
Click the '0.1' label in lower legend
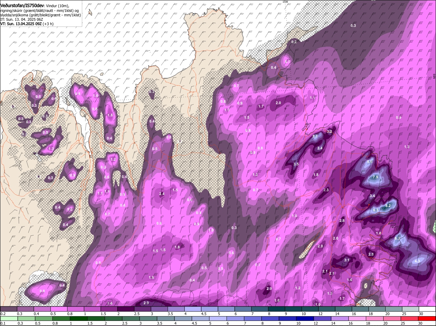pyautogui.click(x=3, y=323)
